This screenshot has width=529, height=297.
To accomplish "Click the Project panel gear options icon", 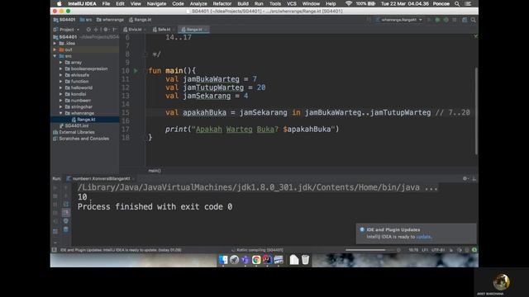I will pos(106,30).
